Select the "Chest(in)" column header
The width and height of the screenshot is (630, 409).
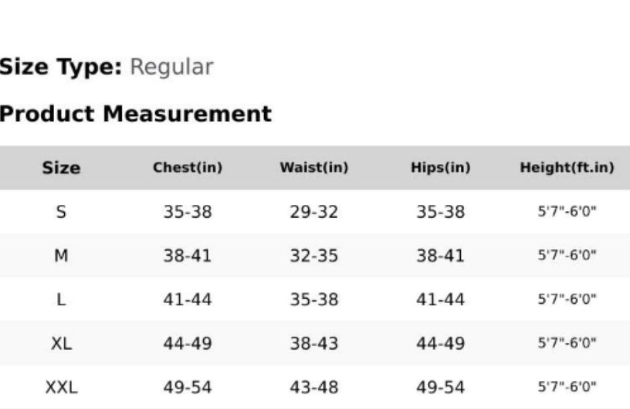pos(187,168)
